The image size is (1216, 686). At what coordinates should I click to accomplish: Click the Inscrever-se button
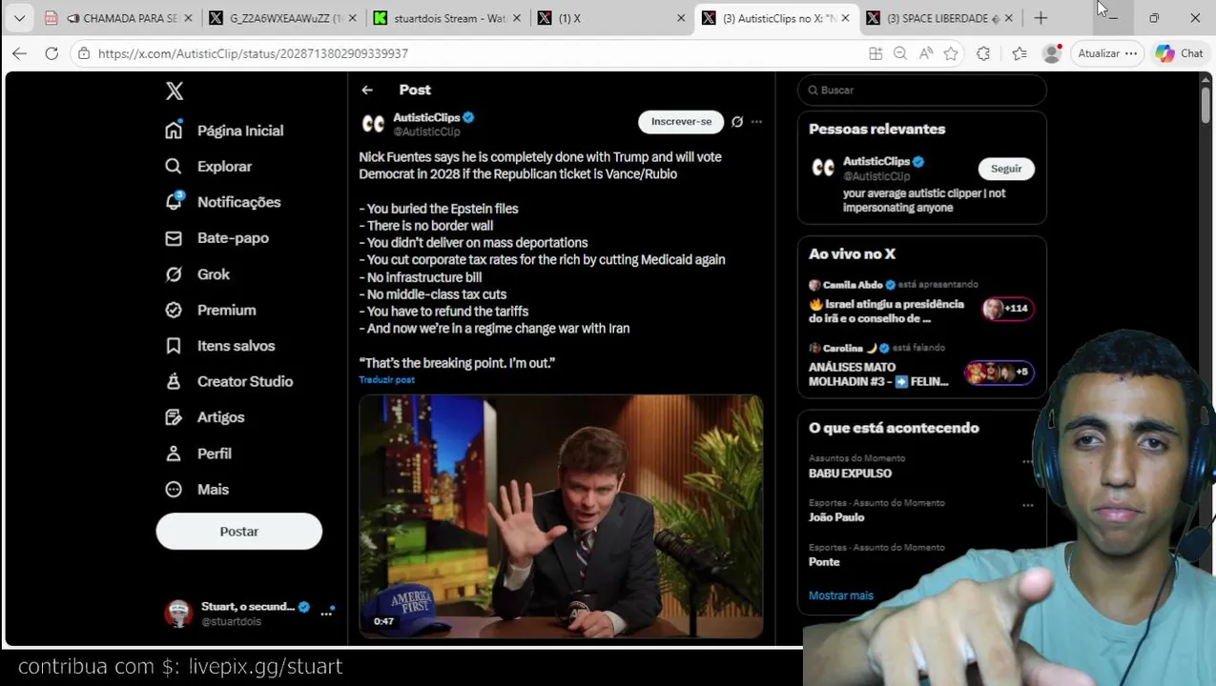click(681, 122)
